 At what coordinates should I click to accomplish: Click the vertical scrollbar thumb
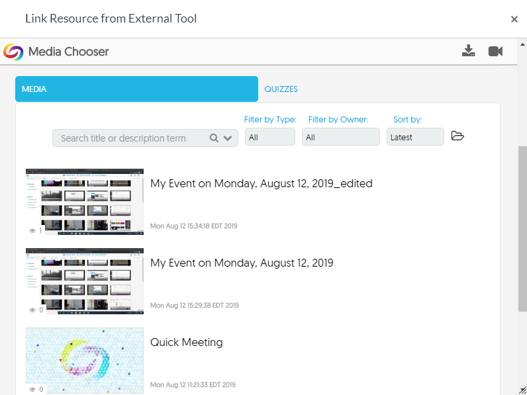pos(522,228)
